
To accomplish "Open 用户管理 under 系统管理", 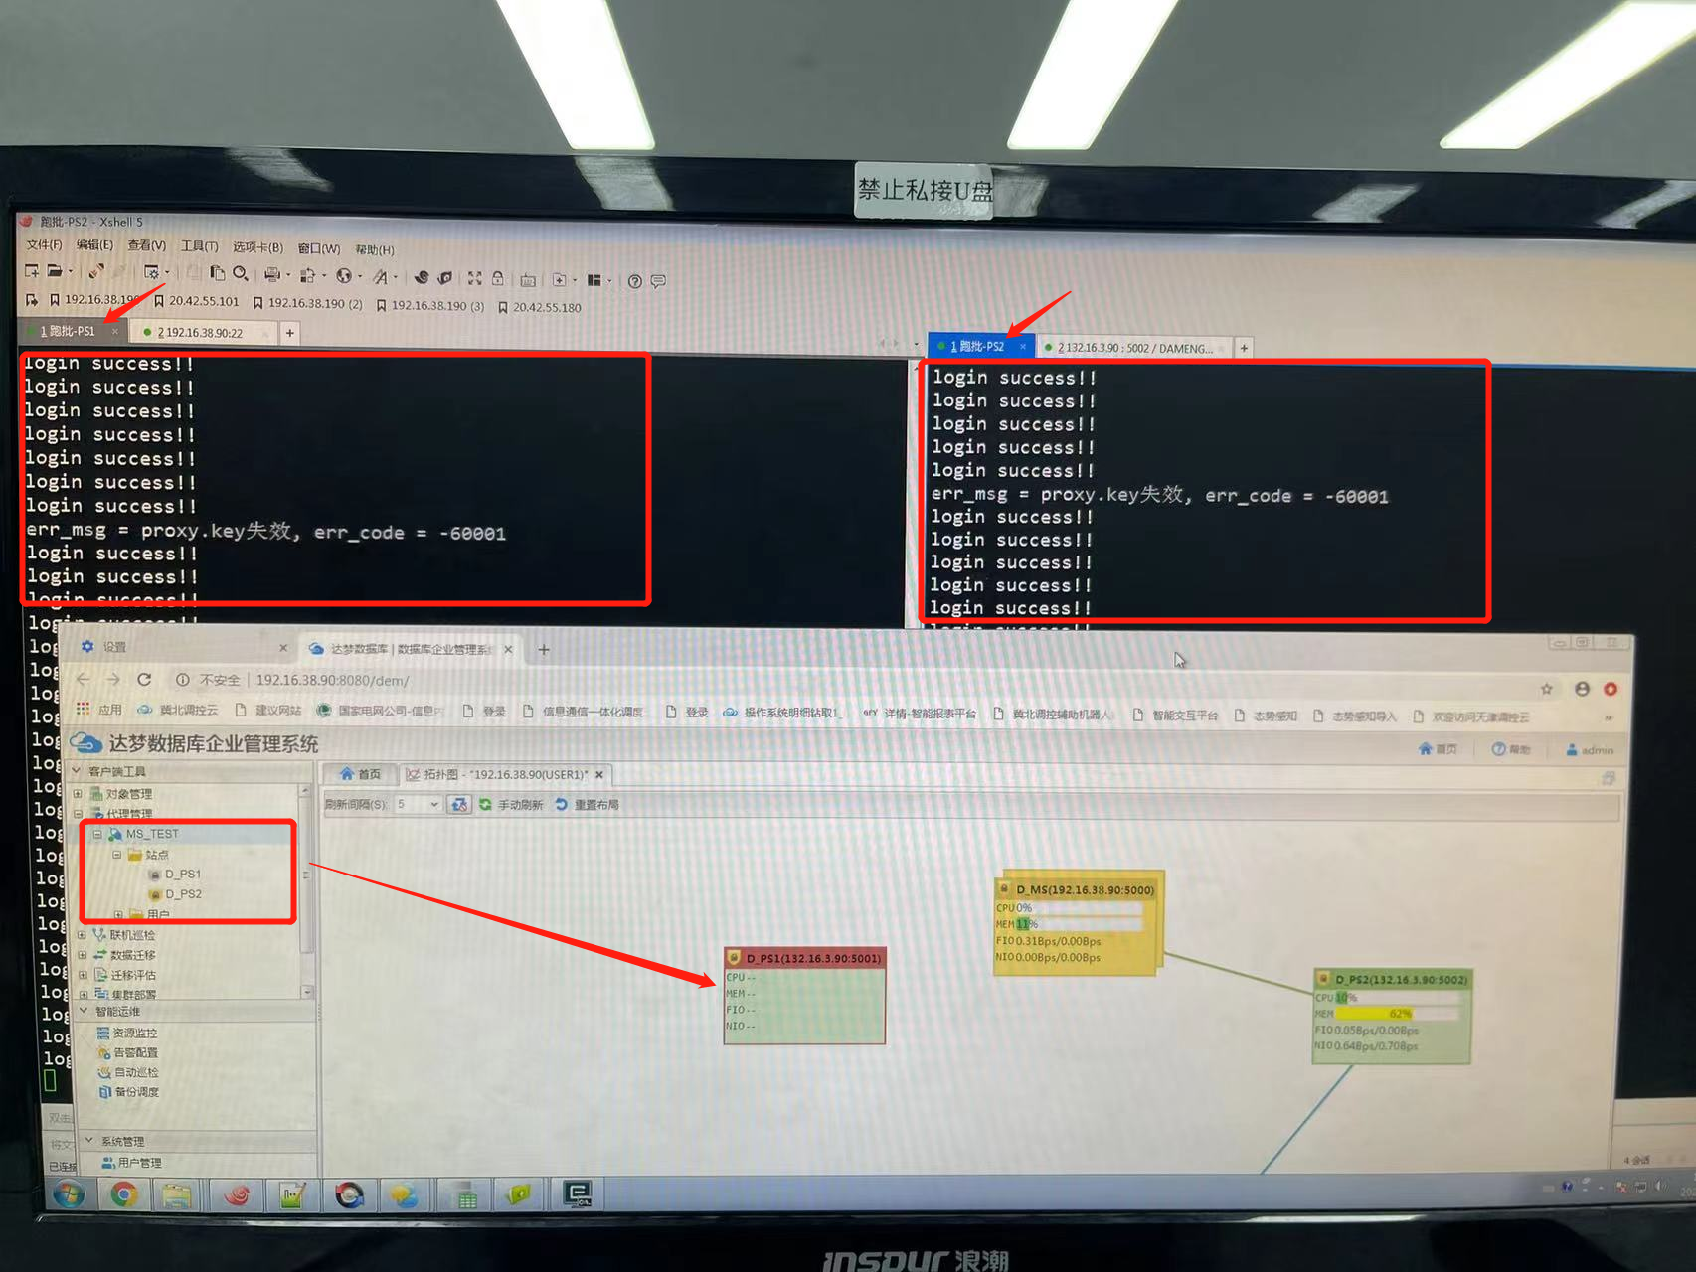I will tap(131, 1162).
